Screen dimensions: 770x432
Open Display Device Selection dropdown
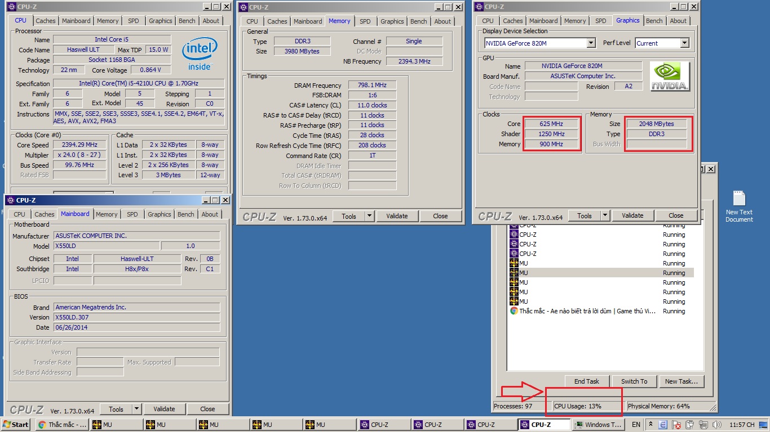591,43
